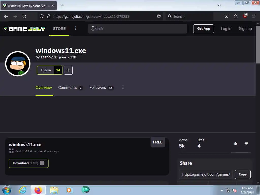260x195 pixels.
Task: Select the Overview tab
Action: pyautogui.click(x=44, y=88)
